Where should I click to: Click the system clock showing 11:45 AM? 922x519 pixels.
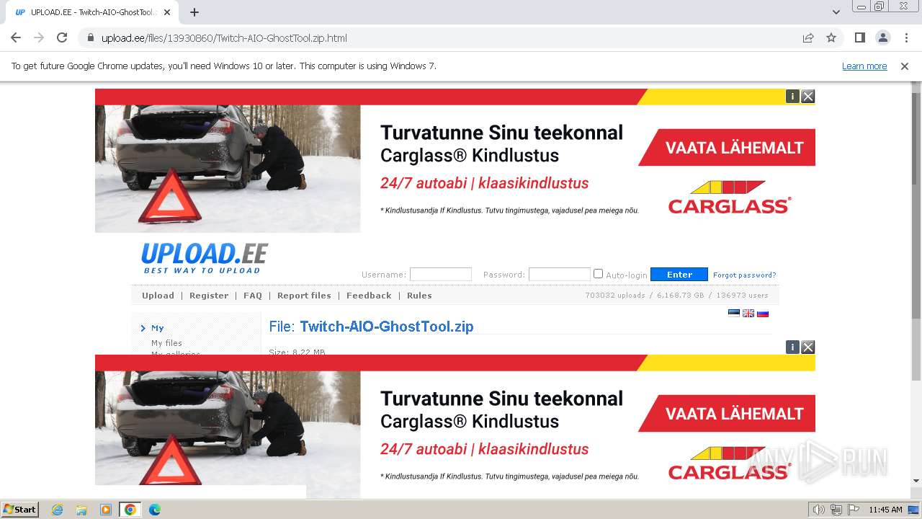point(885,510)
